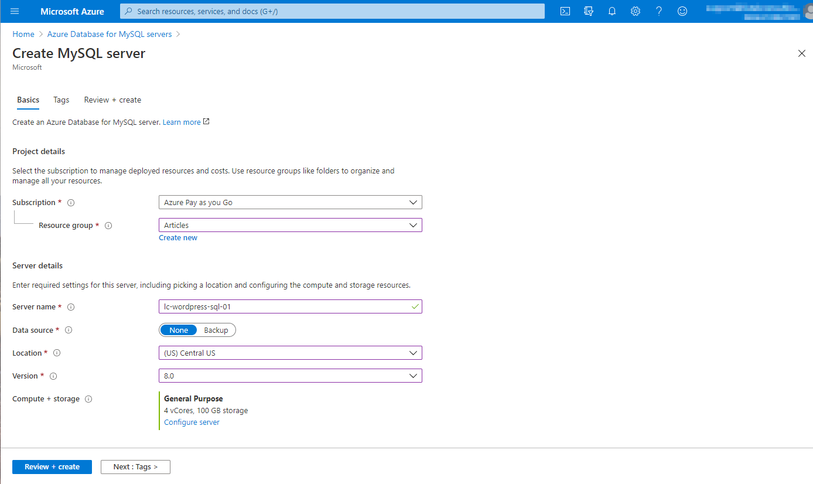Close the Create MySQL server blade
This screenshot has height=484, width=813.
pyautogui.click(x=802, y=53)
